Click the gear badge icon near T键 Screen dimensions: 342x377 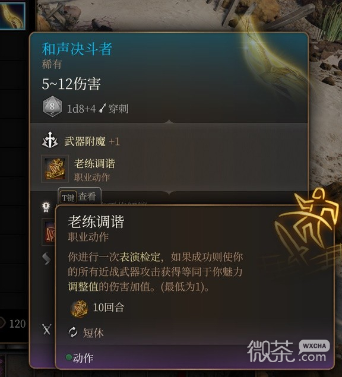coord(46,207)
